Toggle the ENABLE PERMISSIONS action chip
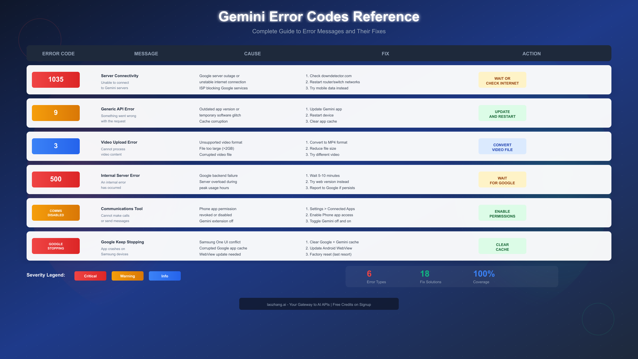This screenshot has width=638, height=359. [x=502, y=212]
